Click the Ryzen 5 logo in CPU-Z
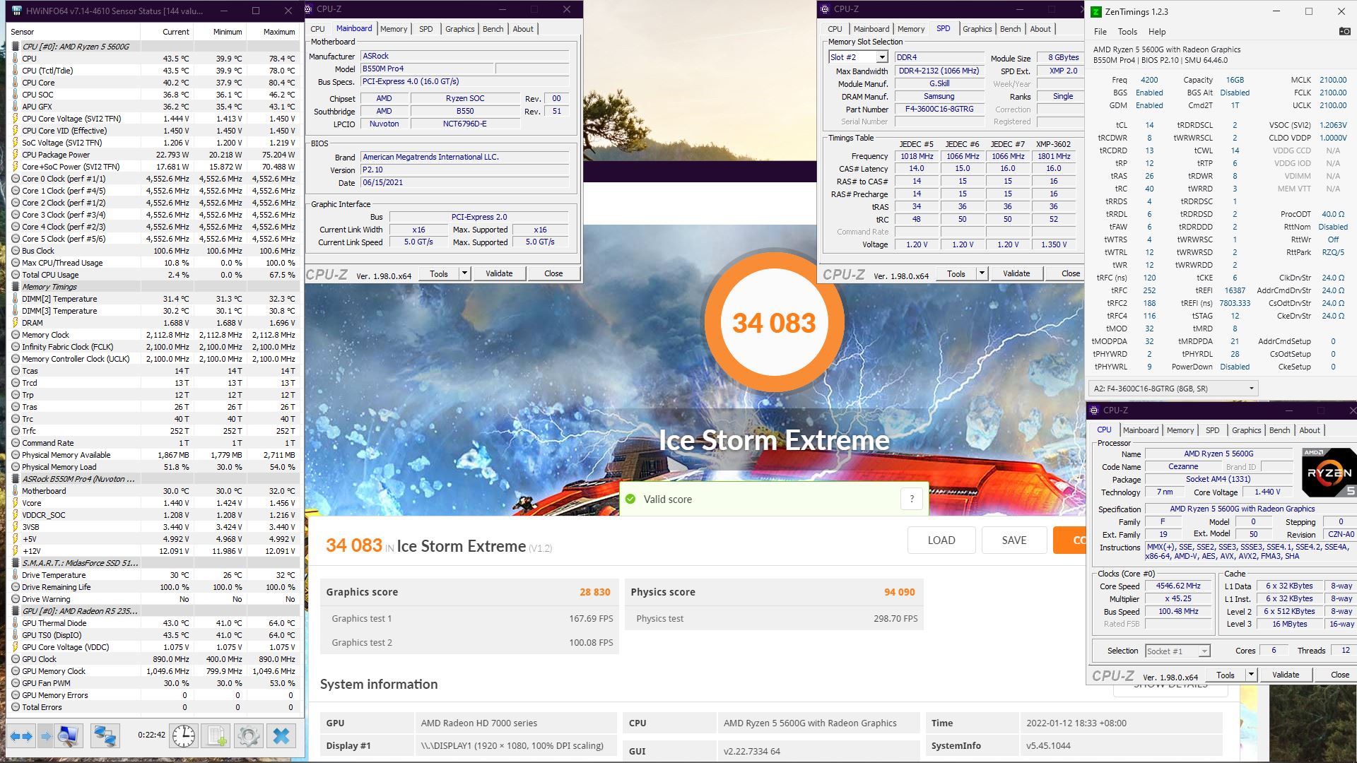1357x763 pixels. (1329, 472)
